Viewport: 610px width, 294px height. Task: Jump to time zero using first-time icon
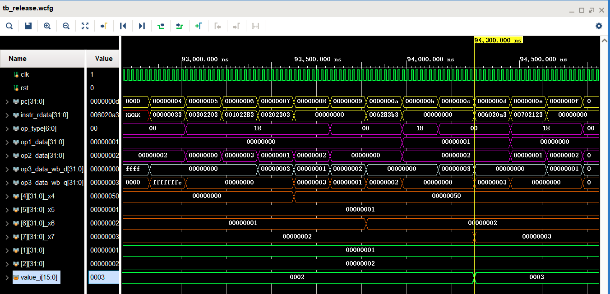click(x=123, y=26)
